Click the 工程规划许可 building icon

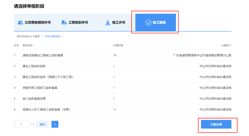[64, 22]
